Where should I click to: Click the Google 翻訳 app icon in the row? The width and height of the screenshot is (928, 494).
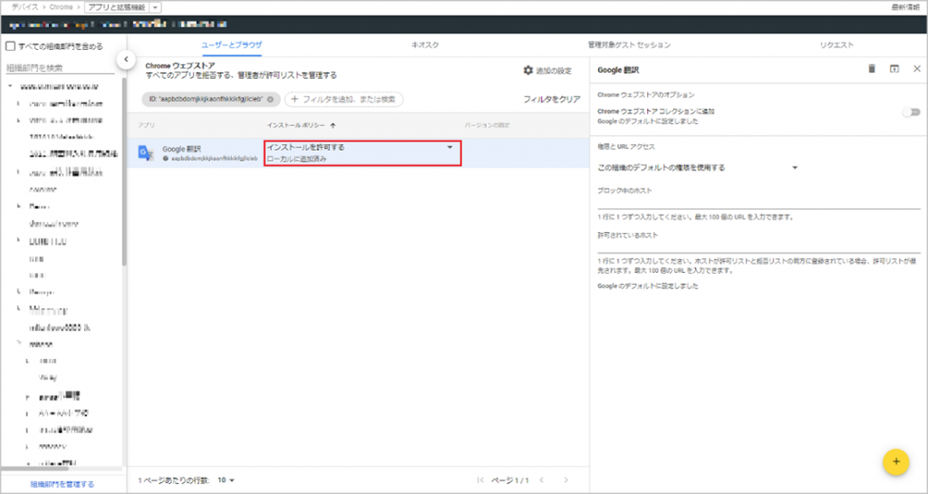coord(146,152)
